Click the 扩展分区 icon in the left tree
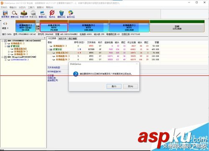The height and width of the screenshot is (151, 209). 8,46
